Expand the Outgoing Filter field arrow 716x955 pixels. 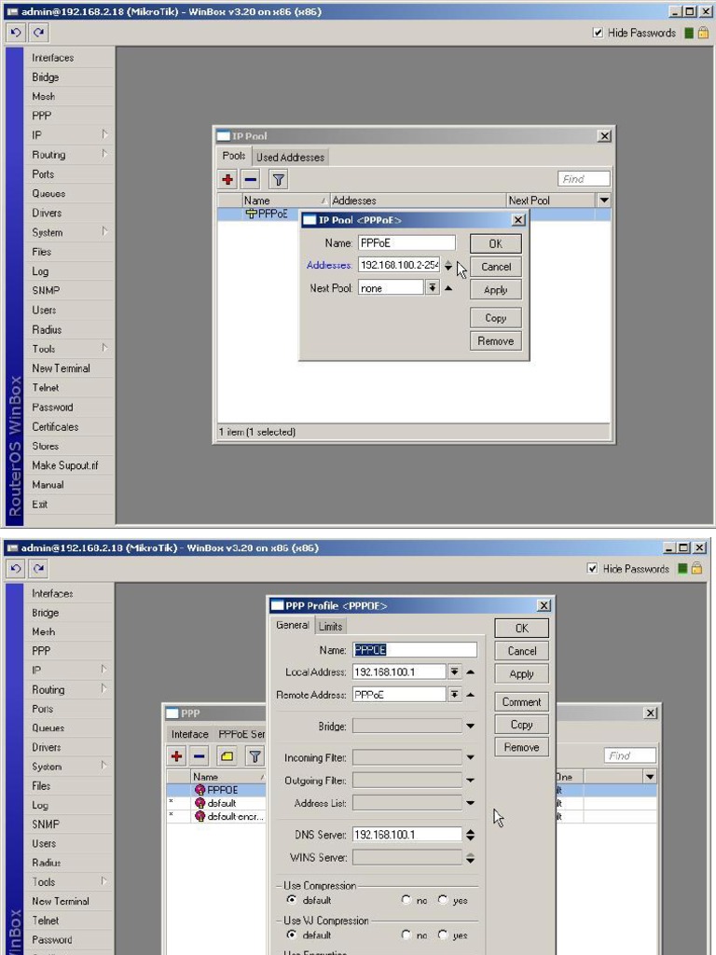click(470, 781)
